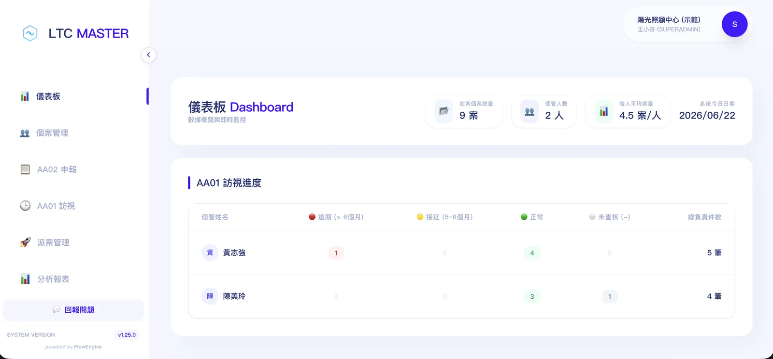Screen dimensions: 773x359
Task: Click the AA02 申報 clipboard icon
Action: pos(25,170)
